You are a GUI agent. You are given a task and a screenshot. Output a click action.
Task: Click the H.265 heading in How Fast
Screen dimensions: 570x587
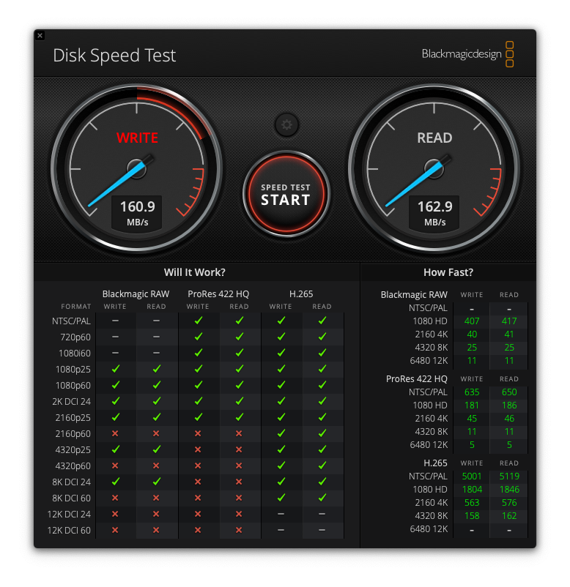(435, 463)
